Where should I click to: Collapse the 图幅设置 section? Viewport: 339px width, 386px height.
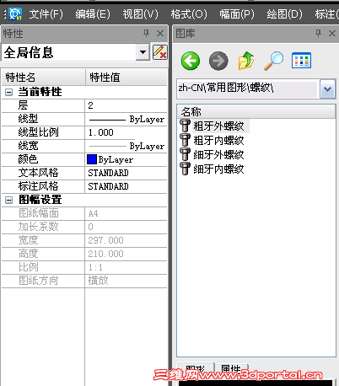[x=9, y=200]
